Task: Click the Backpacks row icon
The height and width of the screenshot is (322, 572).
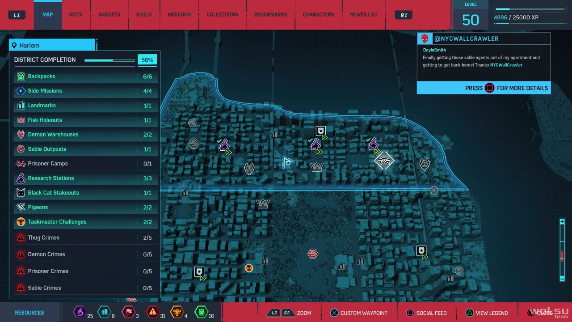Action: pyautogui.click(x=21, y=76)
